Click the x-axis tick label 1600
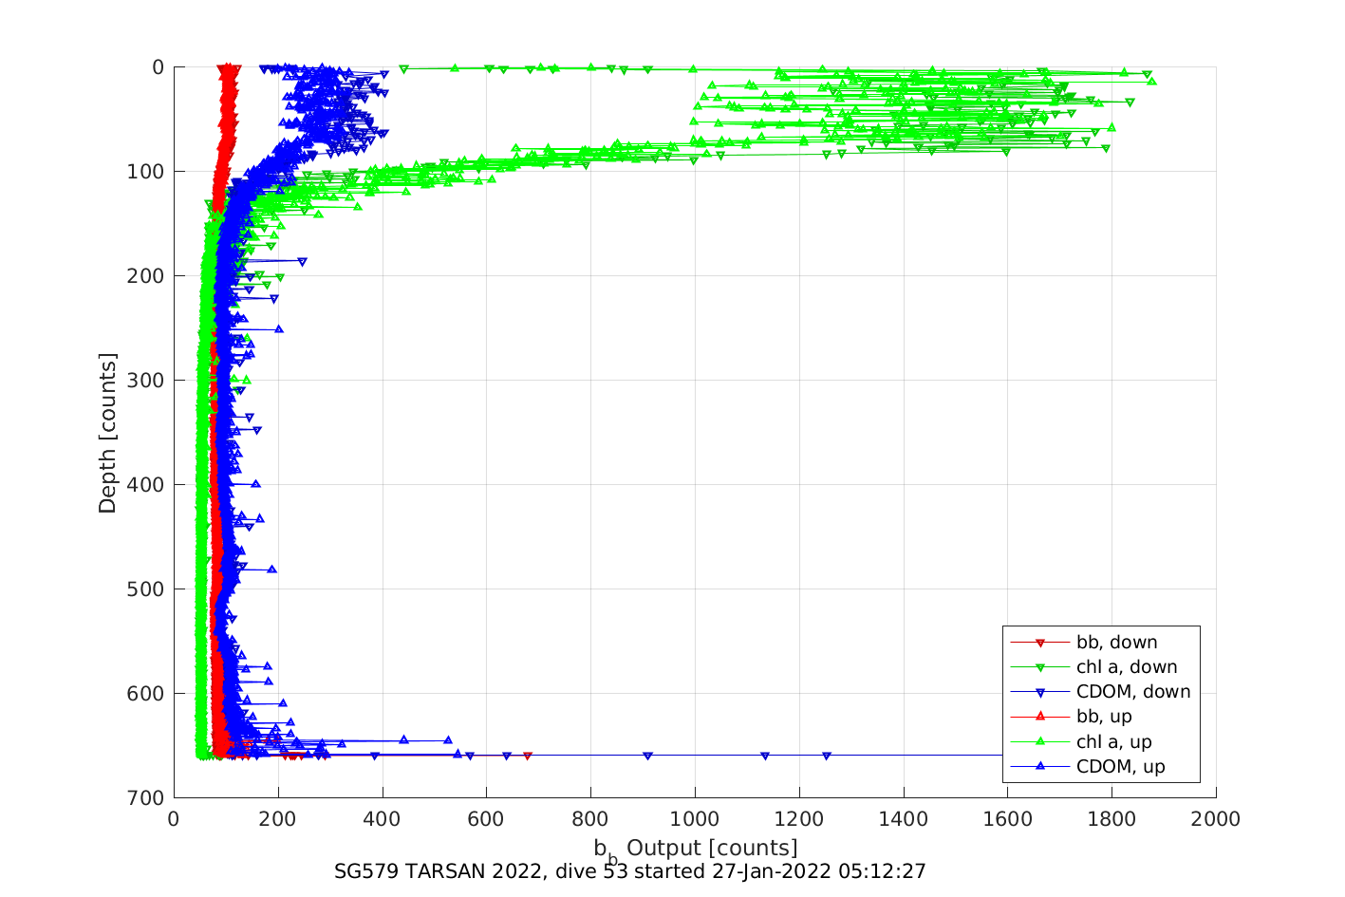 pos(1007,819)
